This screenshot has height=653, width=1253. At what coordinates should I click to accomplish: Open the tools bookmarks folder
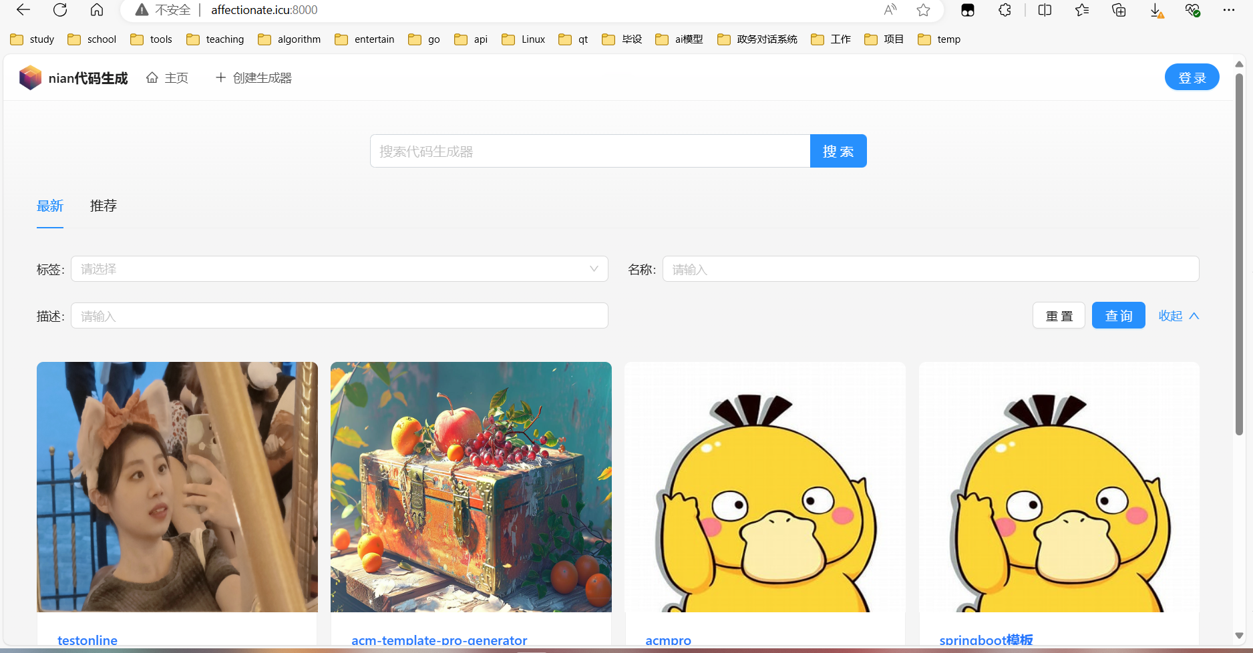click(x=152, y=39)
